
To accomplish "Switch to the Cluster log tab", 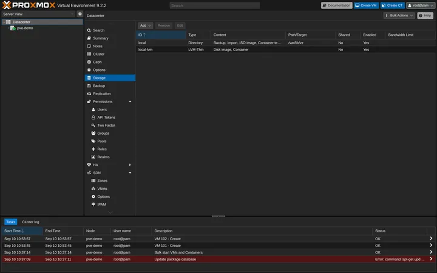I will click(x=30, y=222).
